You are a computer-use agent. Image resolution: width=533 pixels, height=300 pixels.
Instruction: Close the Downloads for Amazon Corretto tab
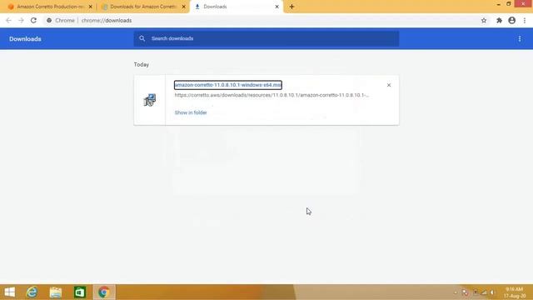(x=184, y=7)
